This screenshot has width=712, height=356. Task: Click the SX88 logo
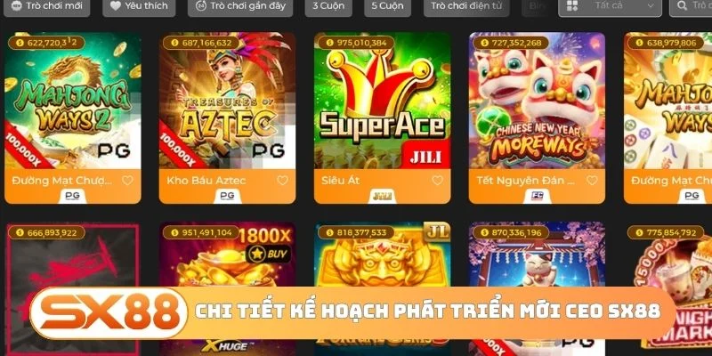click(109, 313)
